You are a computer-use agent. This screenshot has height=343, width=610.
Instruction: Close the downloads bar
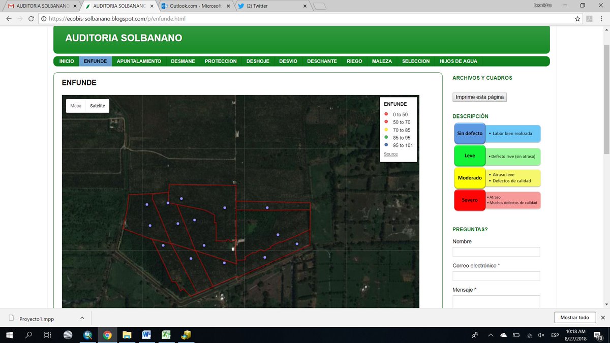[x=603, y=318]
